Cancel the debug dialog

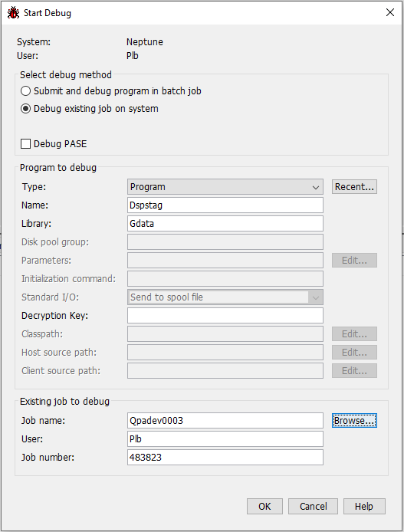click(313, 507)
